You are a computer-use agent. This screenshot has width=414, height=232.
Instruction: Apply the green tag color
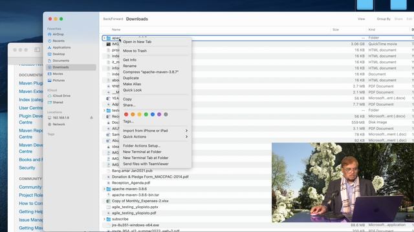point(146,115)
